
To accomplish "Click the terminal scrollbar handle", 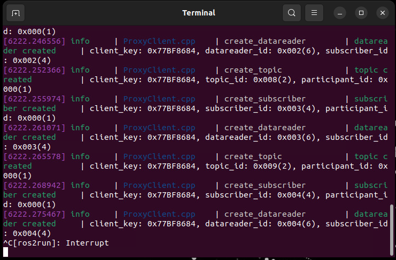I will point(392,230).
